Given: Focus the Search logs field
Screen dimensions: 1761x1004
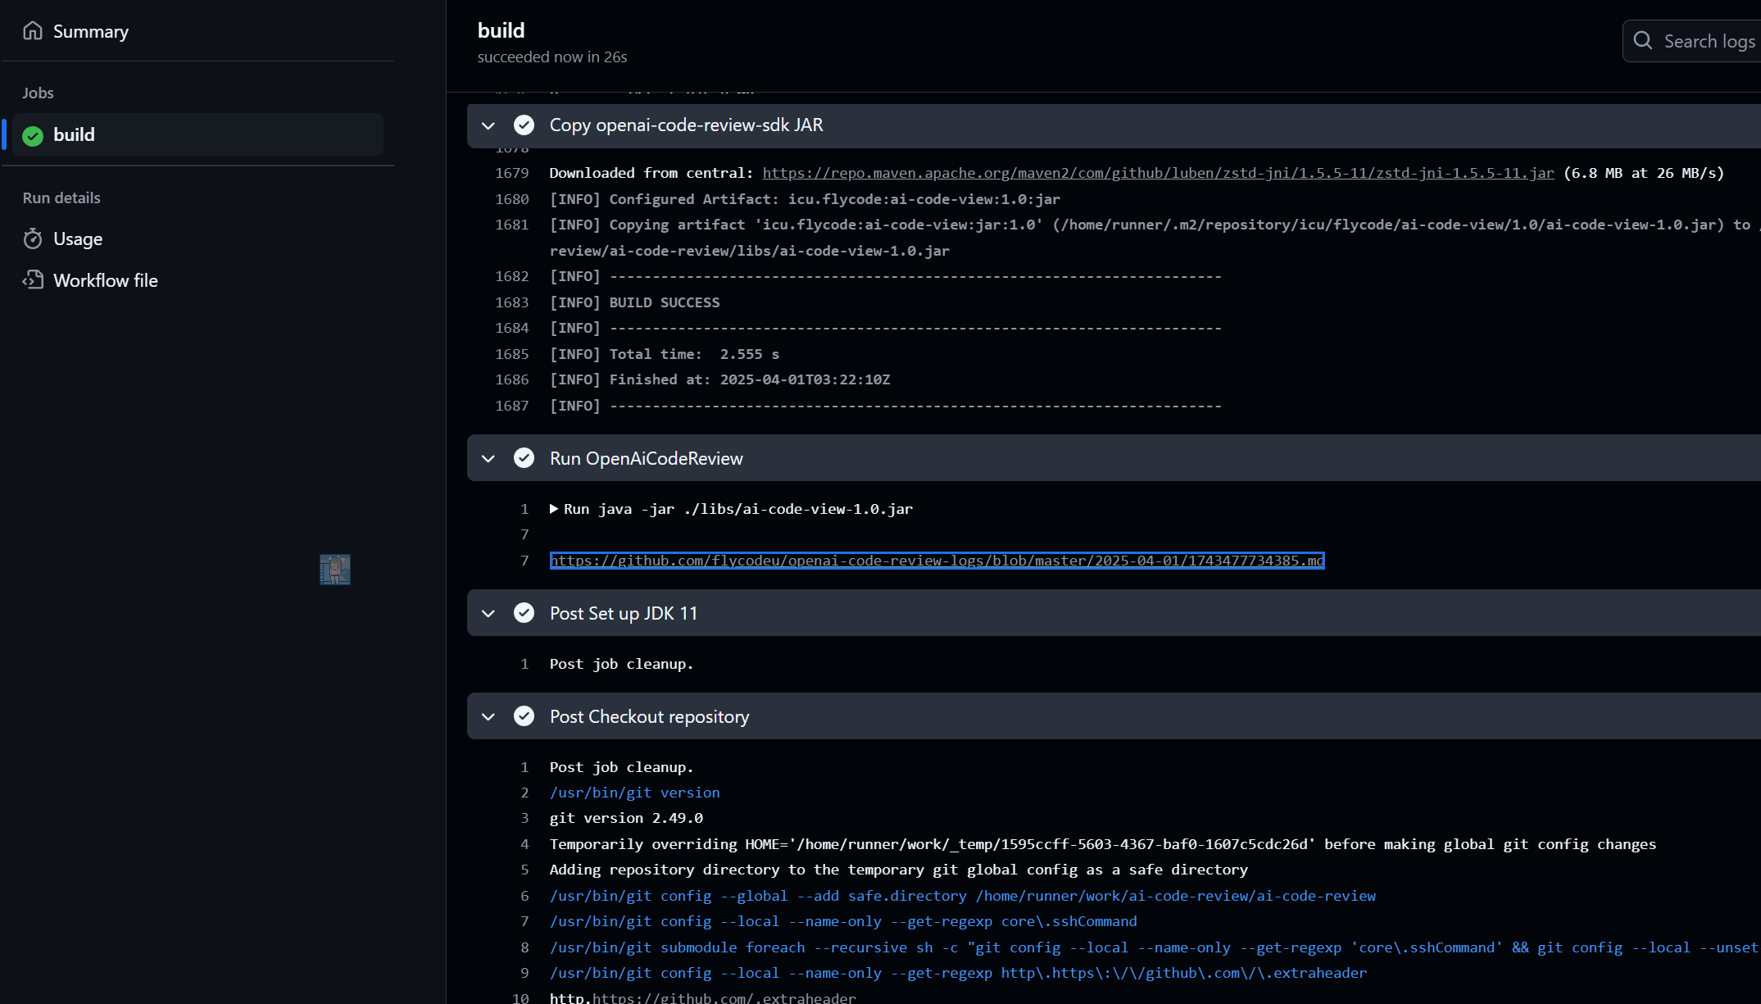Looking at the screenshot, I should click(x=1692, y=41).
